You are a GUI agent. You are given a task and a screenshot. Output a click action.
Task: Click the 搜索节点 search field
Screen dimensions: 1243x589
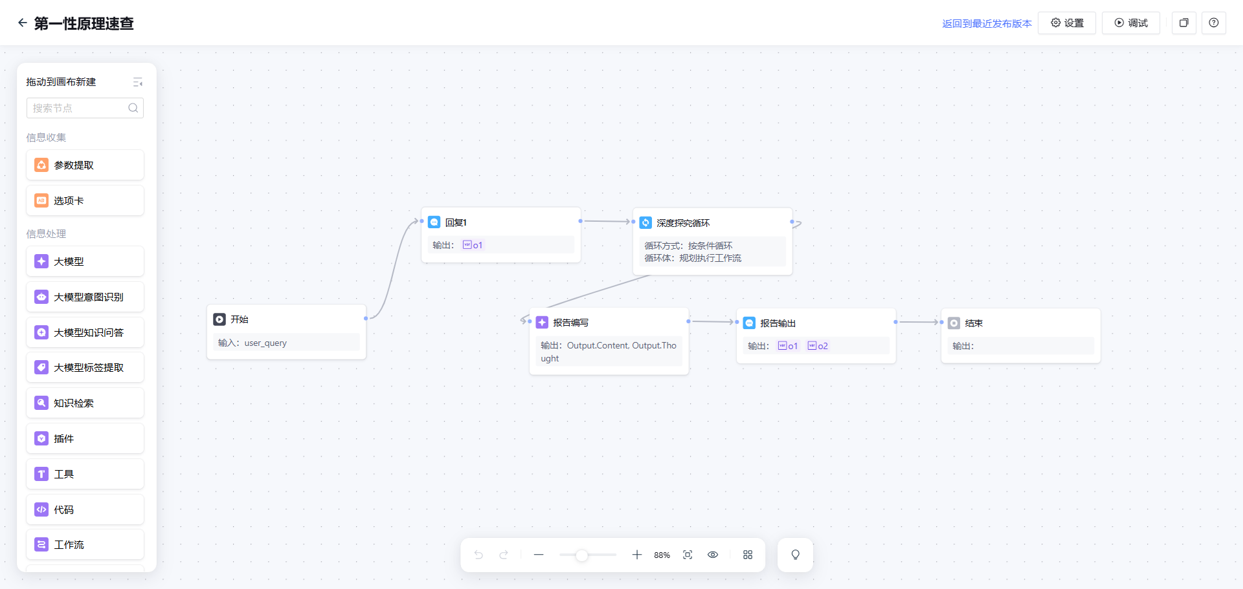78,108
